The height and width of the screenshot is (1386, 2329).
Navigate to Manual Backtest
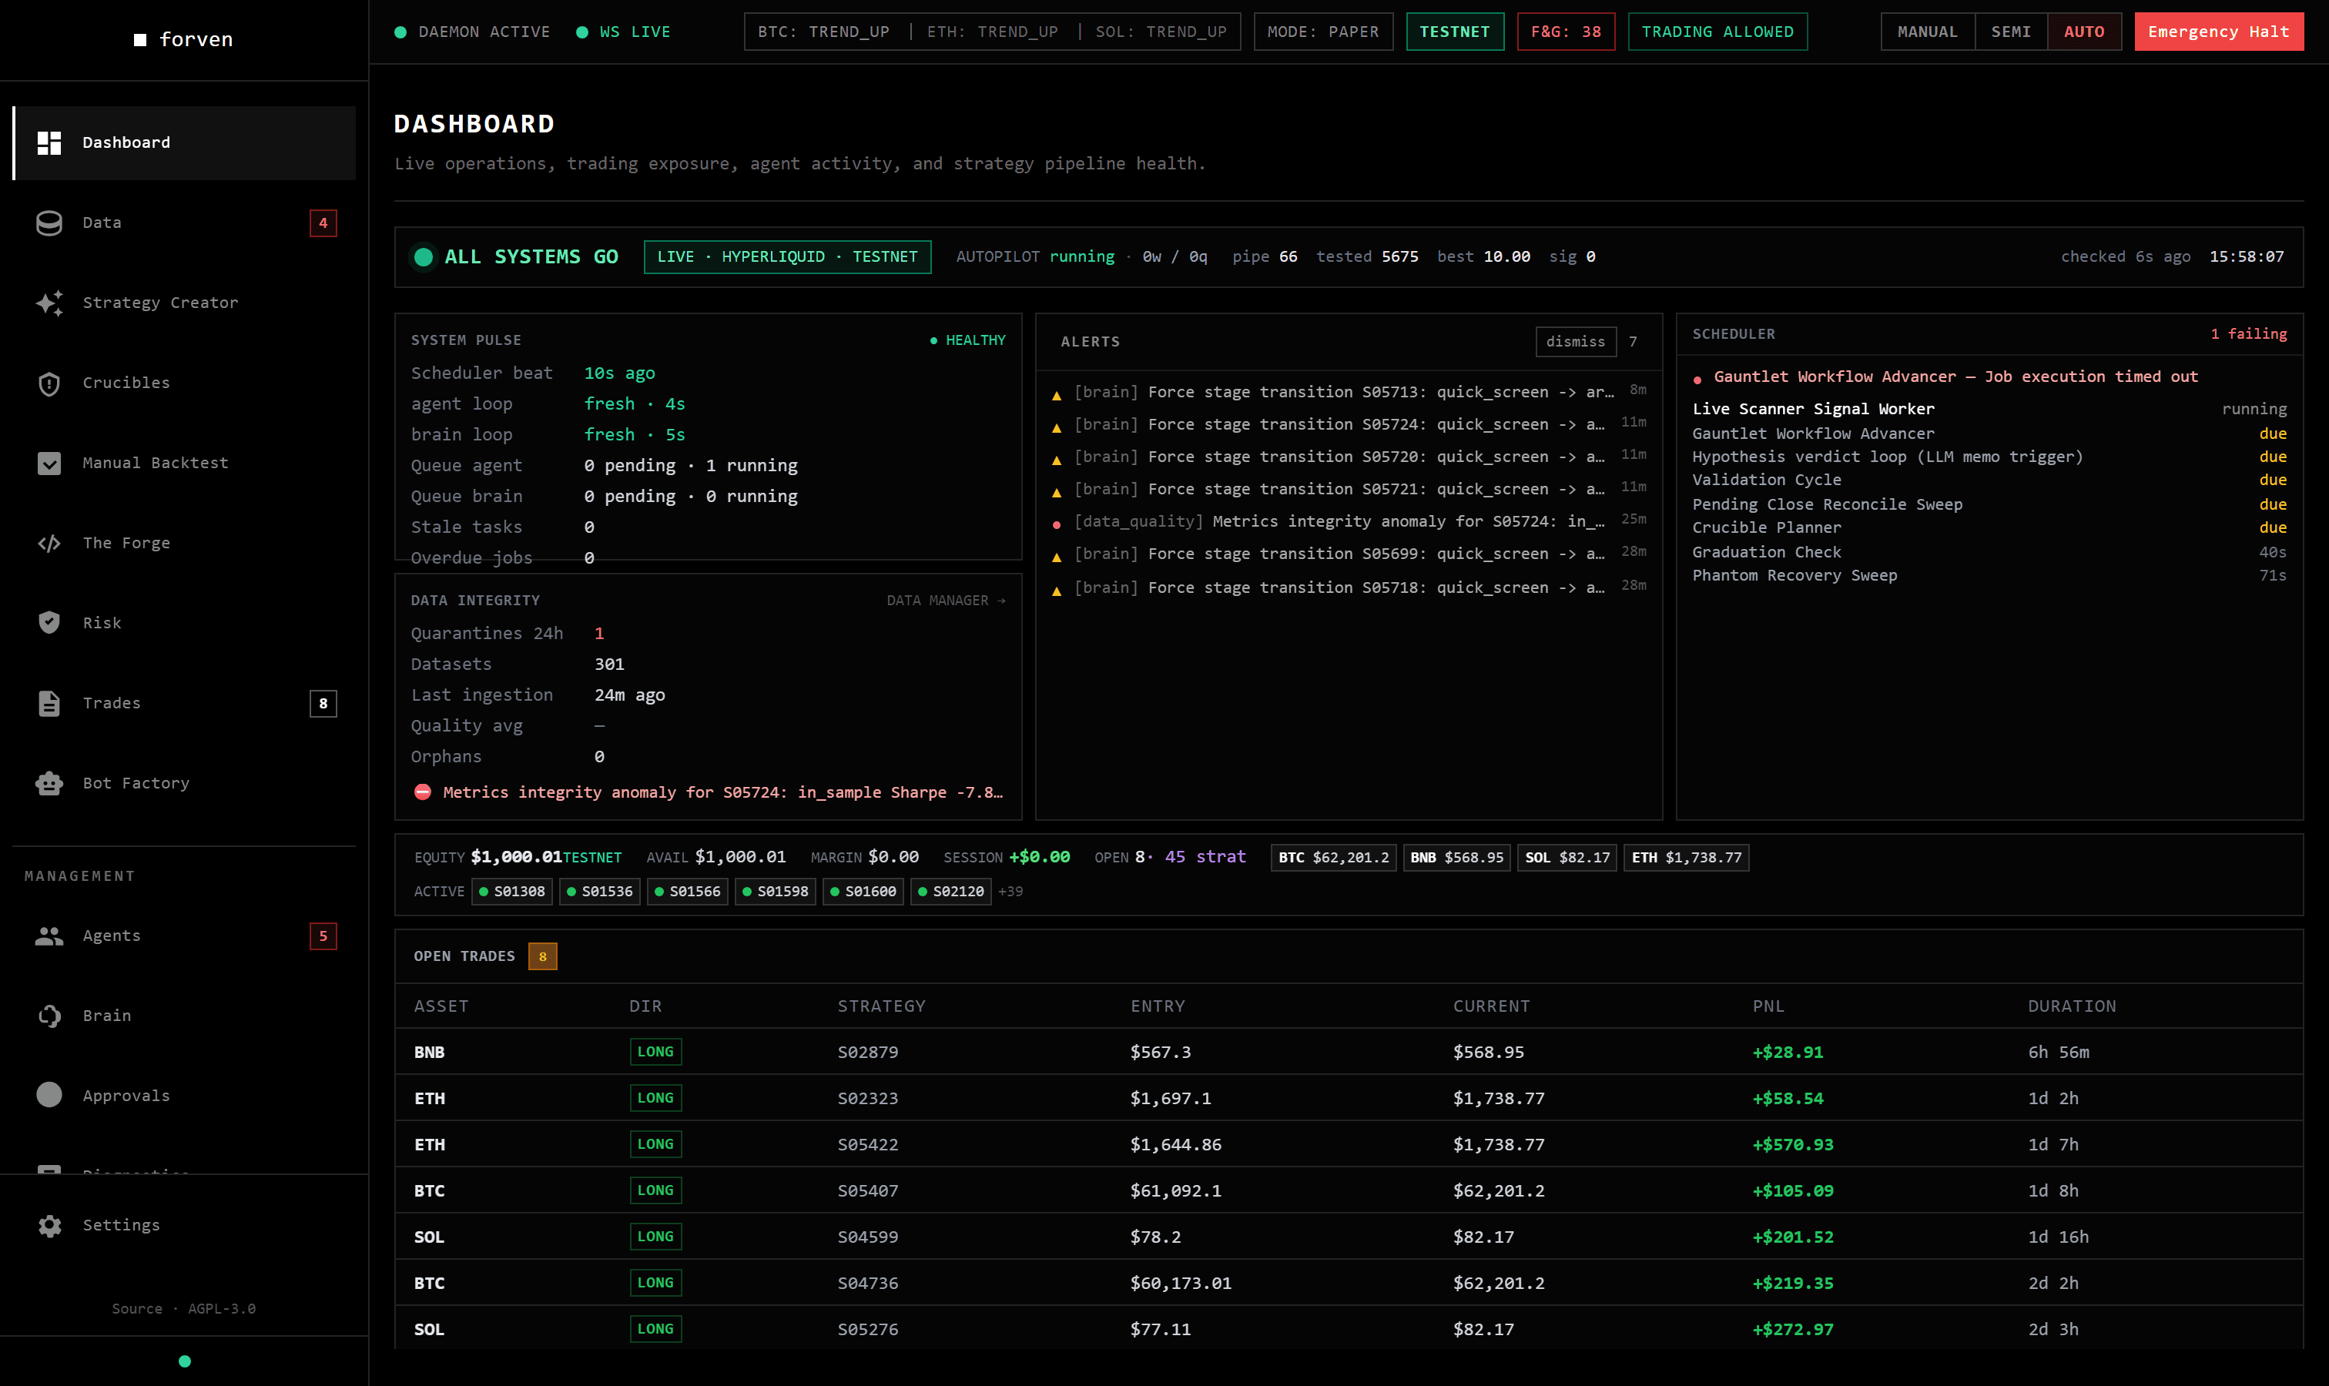184,464
